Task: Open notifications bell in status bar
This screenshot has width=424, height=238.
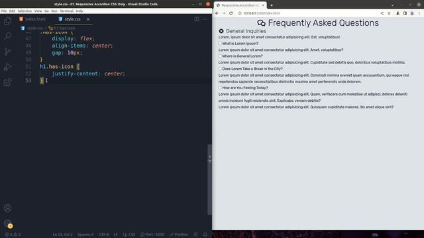Action: point(205,235)
